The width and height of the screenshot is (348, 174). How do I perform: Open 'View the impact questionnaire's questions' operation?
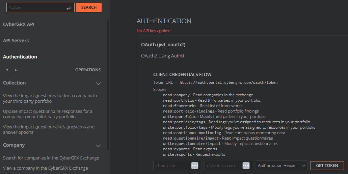tap(49, 129)
